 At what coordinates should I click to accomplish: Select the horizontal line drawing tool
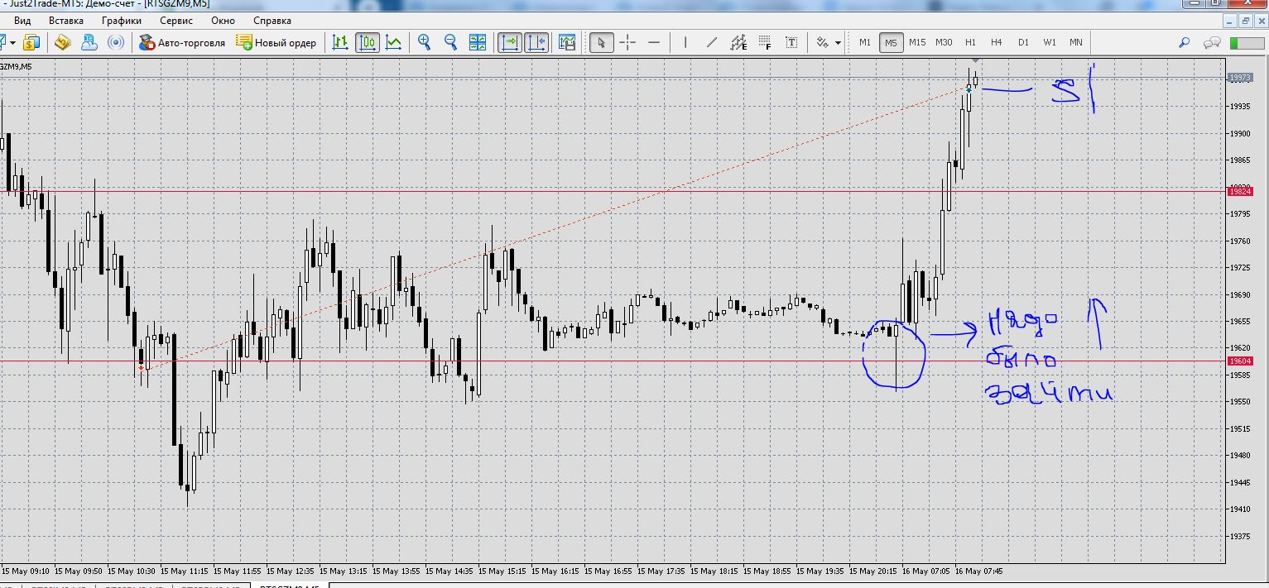coord(654,42)
